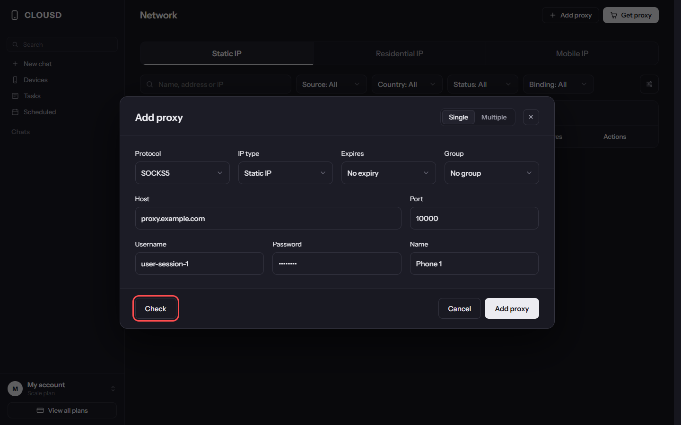The height and width of the screenshot is (425, 681).
Task: Switch to Multiple proxy mode
Action: click(x=494, y=117)
